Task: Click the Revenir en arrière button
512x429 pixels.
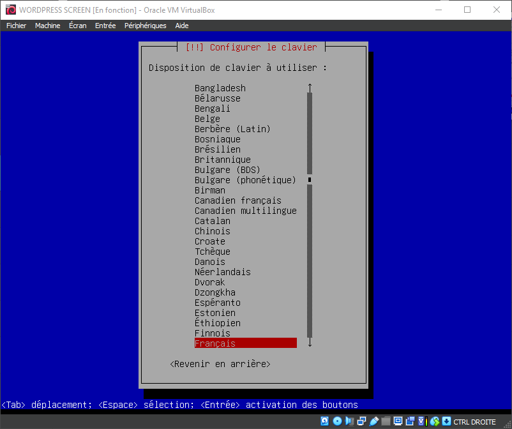Action: (220, 364)
